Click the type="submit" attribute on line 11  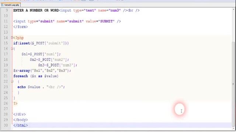click(41, 21)
